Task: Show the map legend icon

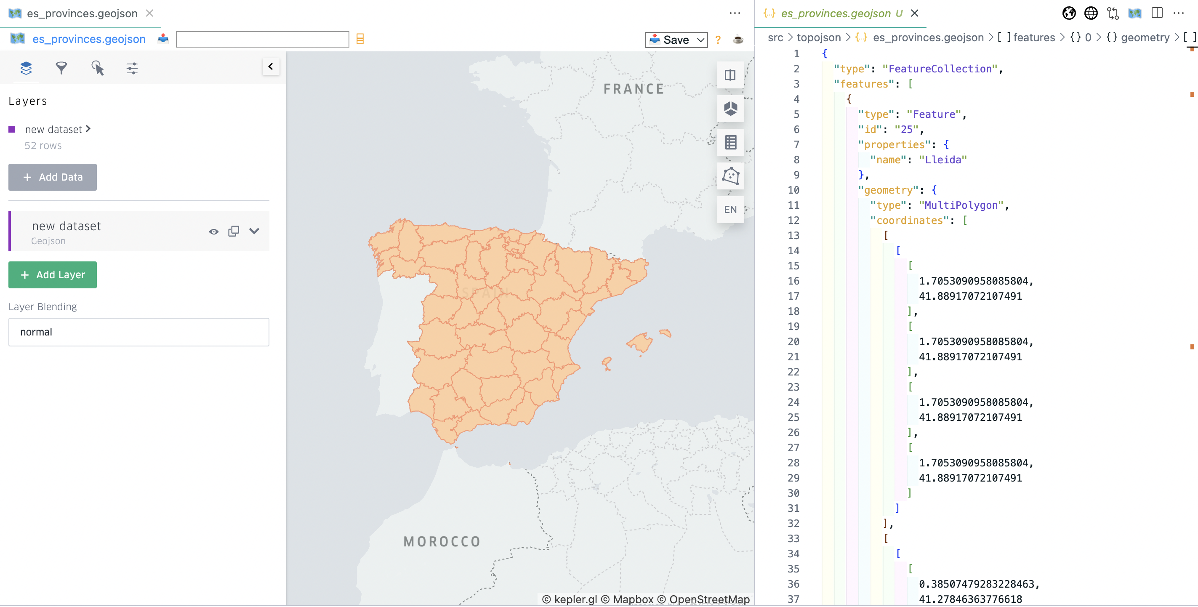Action: click(730, 142)
